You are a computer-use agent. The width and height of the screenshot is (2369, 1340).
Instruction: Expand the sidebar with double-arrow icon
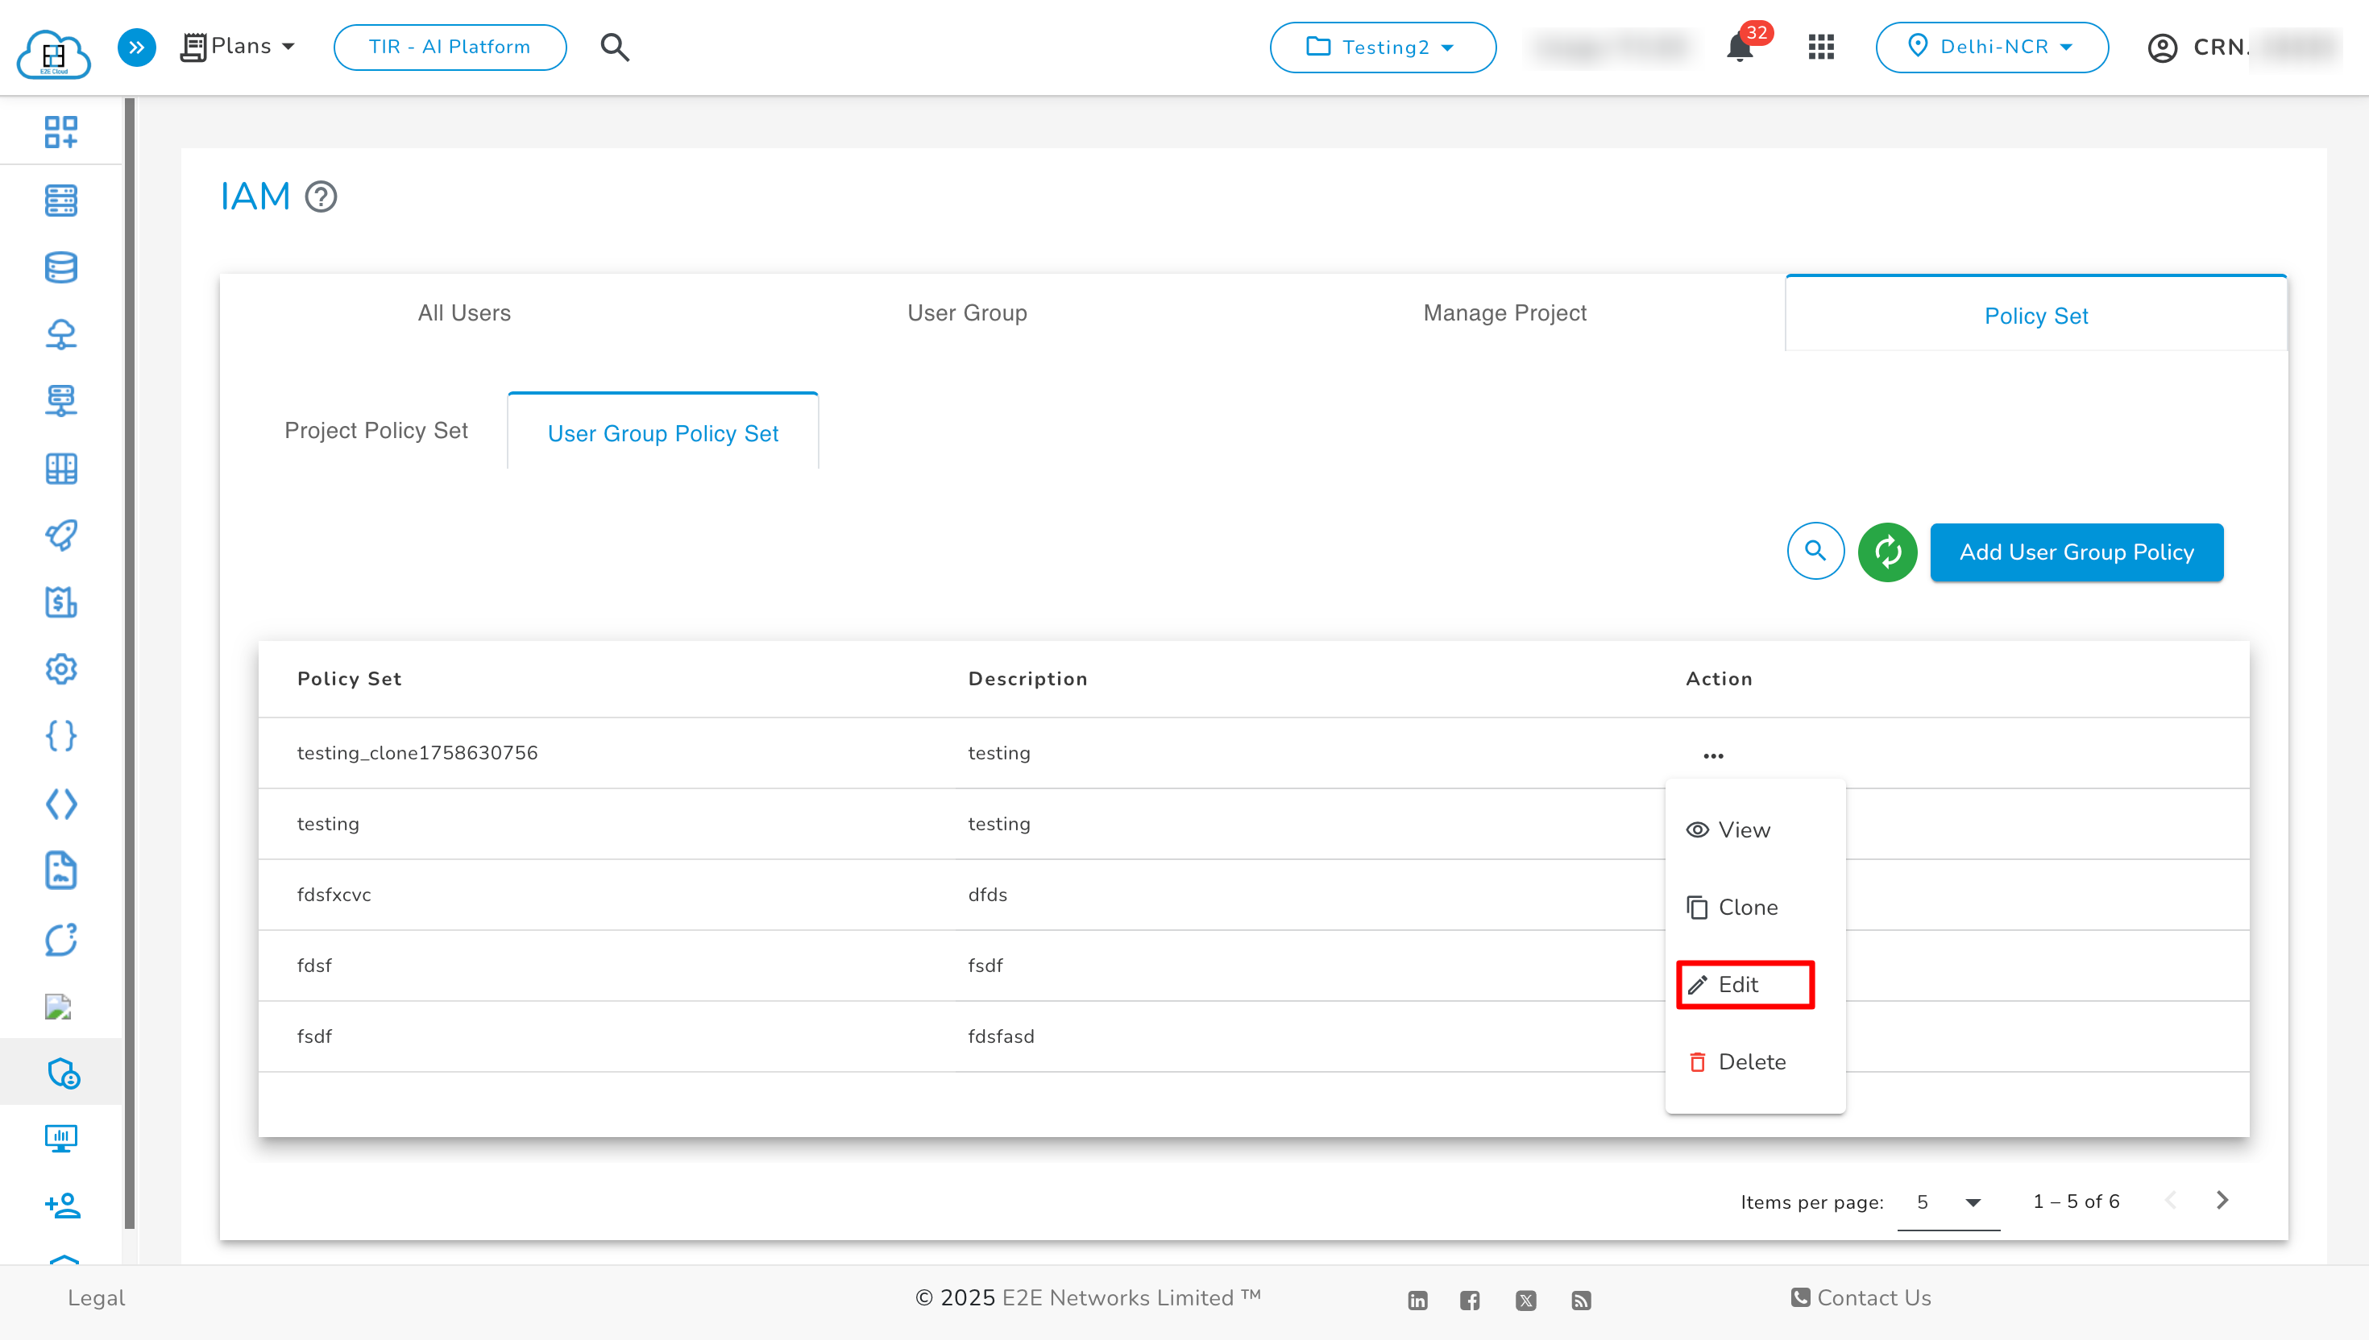click(136, 47)
